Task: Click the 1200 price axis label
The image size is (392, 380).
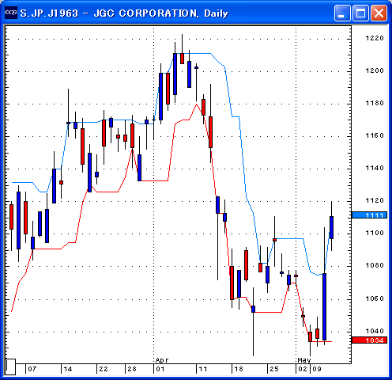Action: point(375,70)
